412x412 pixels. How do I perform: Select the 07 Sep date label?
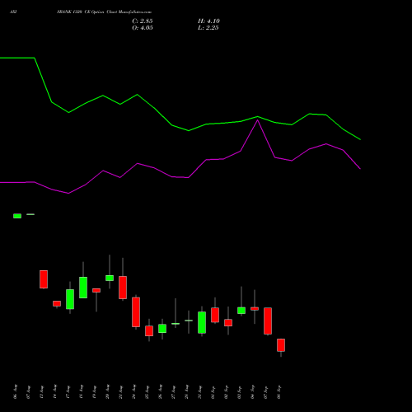pos(265,391)
